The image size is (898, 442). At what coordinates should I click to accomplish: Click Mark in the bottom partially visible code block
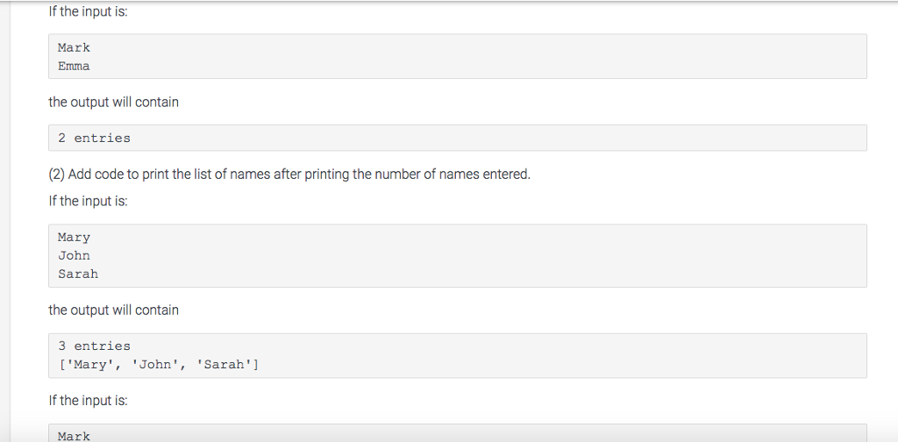[x=74, y=436]
